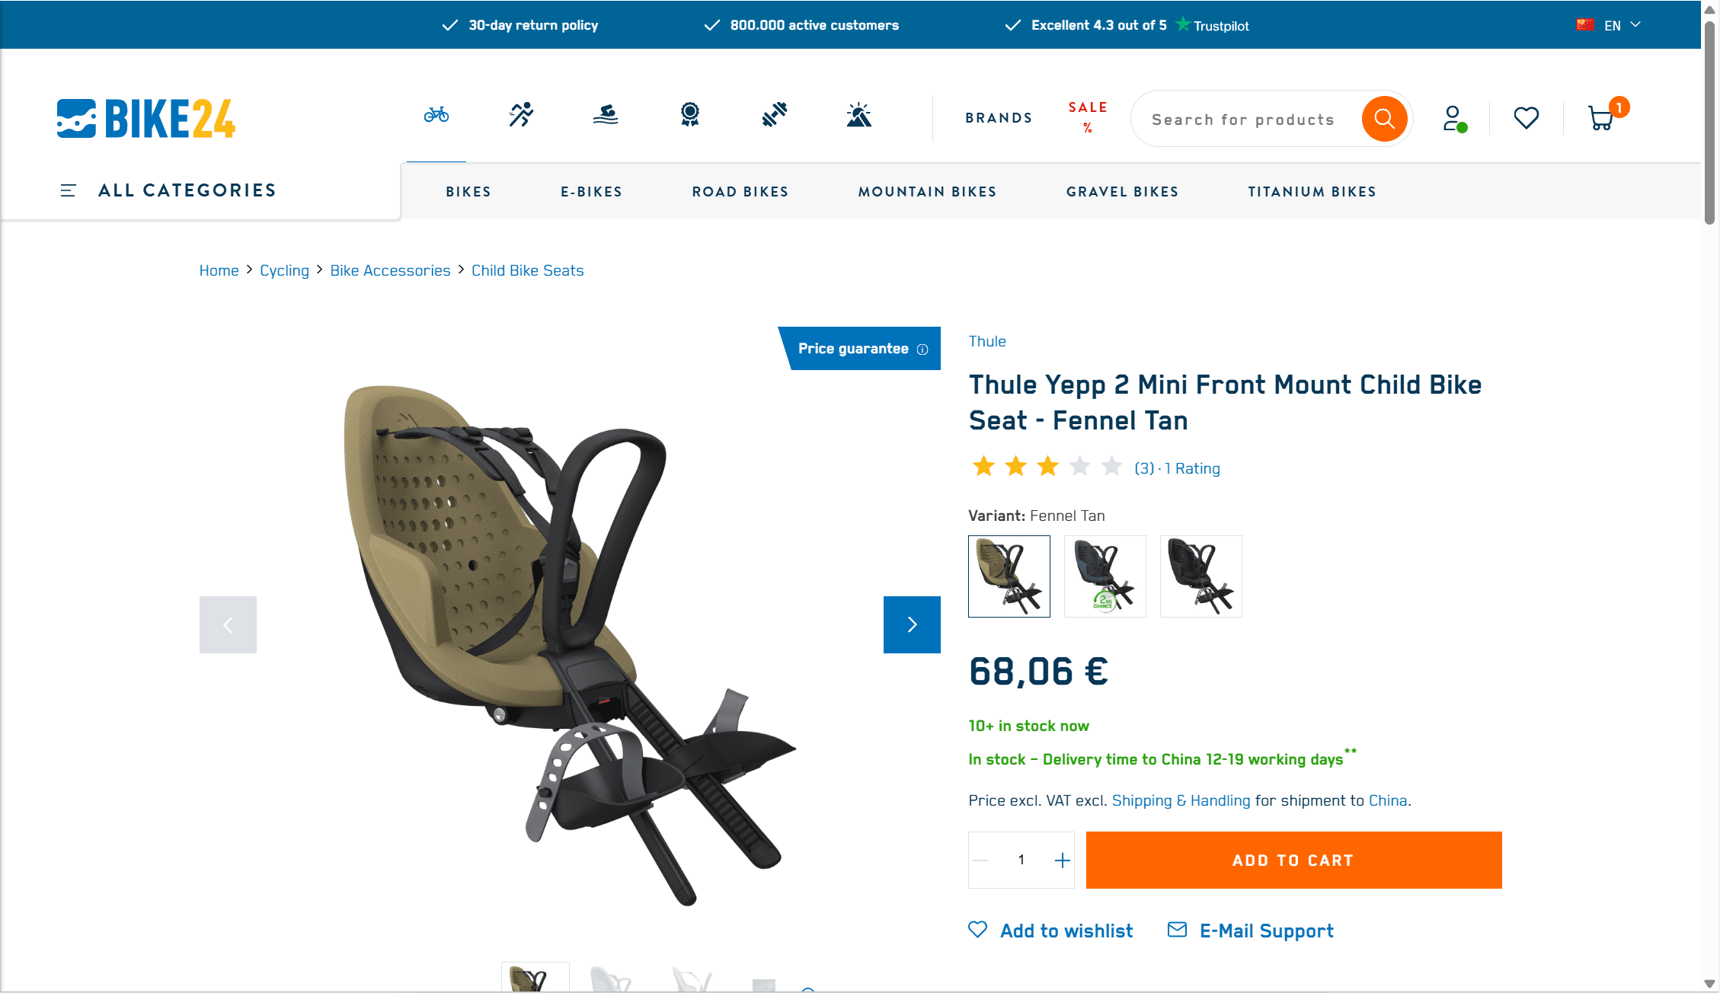Open the user account icon
The image size is (1720, 993).
(x=1454, y=118)
